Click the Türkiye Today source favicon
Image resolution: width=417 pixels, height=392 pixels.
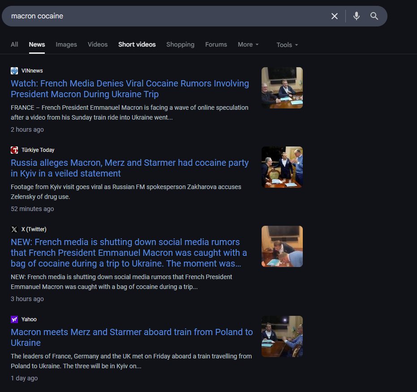point(14,150)
